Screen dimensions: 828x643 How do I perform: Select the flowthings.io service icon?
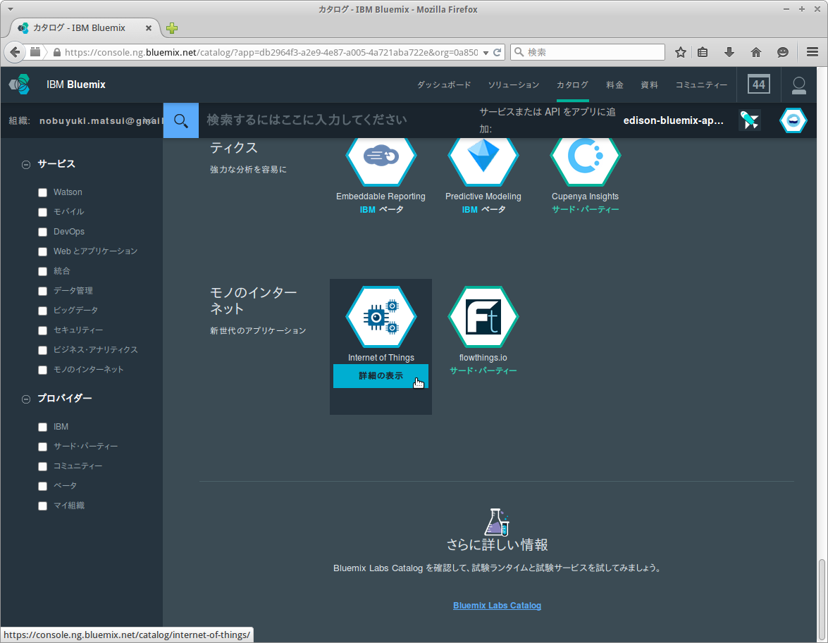tap(483, 317)
